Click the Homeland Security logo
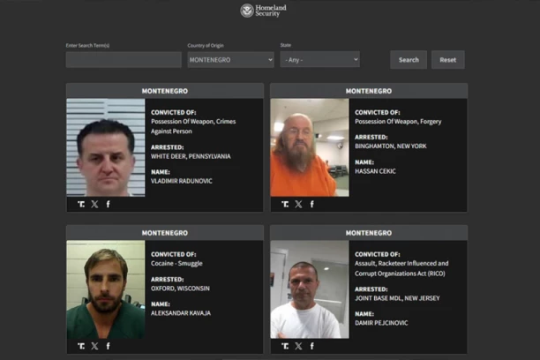540x360 pixels. pos(264,11)
